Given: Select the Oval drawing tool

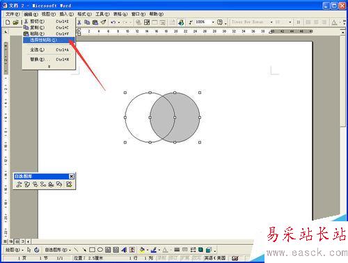Looking at the screenshot, I should tap(100, 250).
